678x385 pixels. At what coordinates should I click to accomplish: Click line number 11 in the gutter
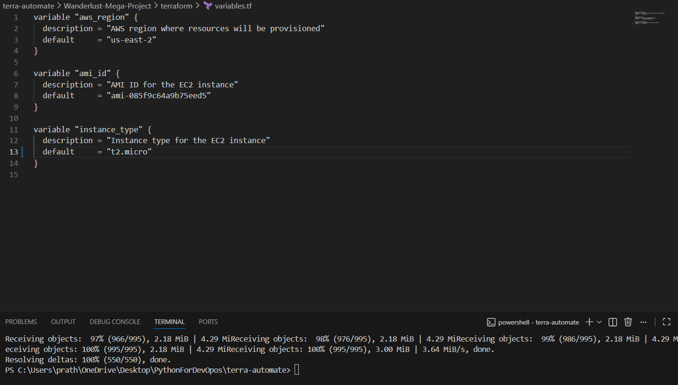pos(13,129)
